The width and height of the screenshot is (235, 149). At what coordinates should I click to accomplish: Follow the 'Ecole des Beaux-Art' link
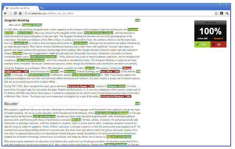click(44, 116)
